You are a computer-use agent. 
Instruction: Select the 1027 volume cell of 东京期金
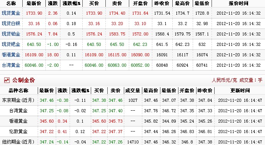coord(133,100)
